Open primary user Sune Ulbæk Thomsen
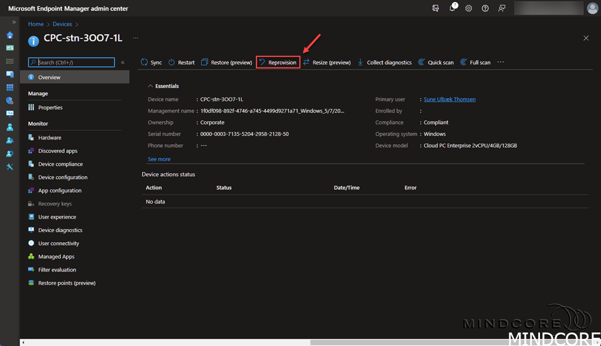The image size is (601, 346). pos(450,100)
